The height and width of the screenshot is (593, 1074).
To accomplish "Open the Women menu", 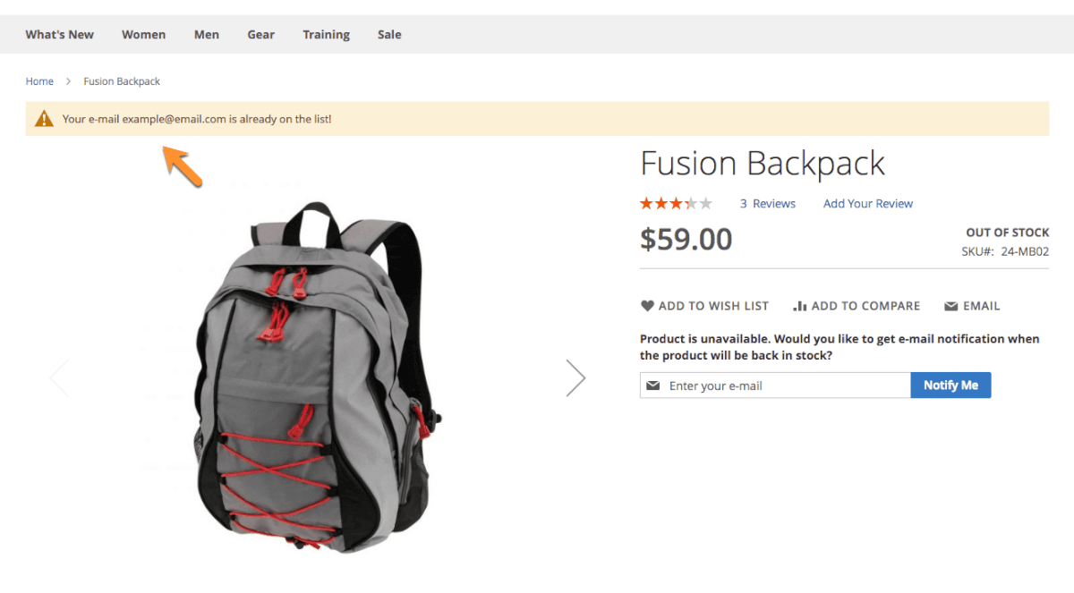I will click(144, 35).
